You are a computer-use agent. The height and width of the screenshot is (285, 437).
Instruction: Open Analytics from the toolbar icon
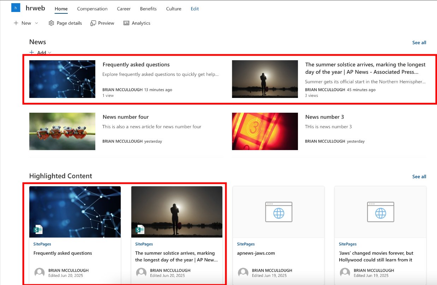[x=127, y=23]
